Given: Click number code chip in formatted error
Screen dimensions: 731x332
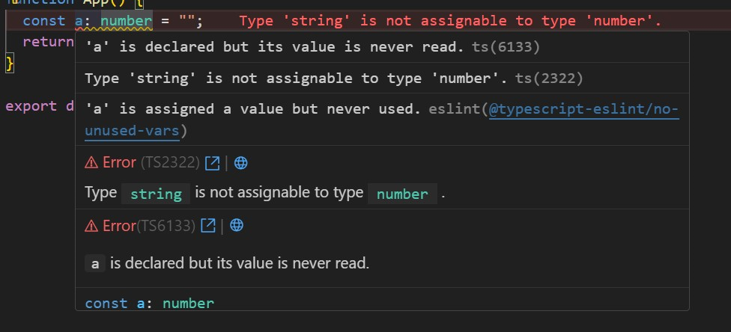Looking at the screenshot, I should 402,194.
